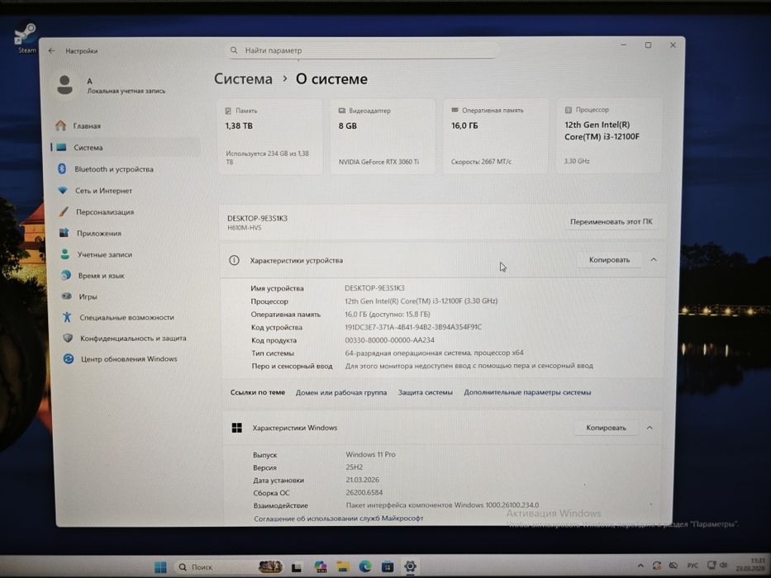The image size is (771, 578).
Task: Click the Главная house icon
Action: 61,126
